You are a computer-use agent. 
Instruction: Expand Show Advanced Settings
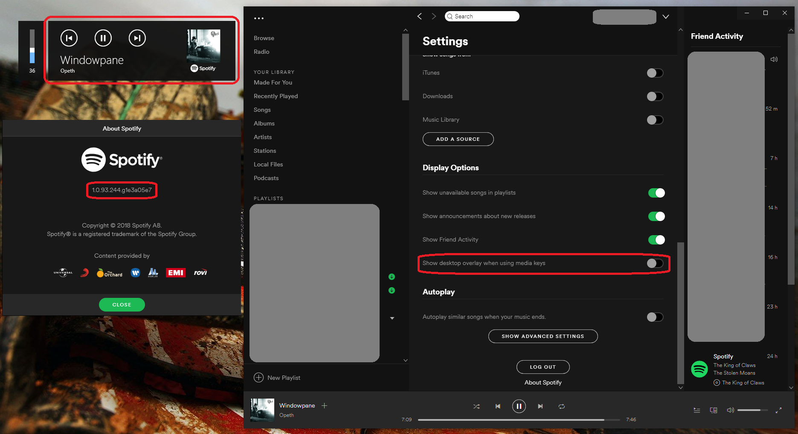tap(543, 336)
